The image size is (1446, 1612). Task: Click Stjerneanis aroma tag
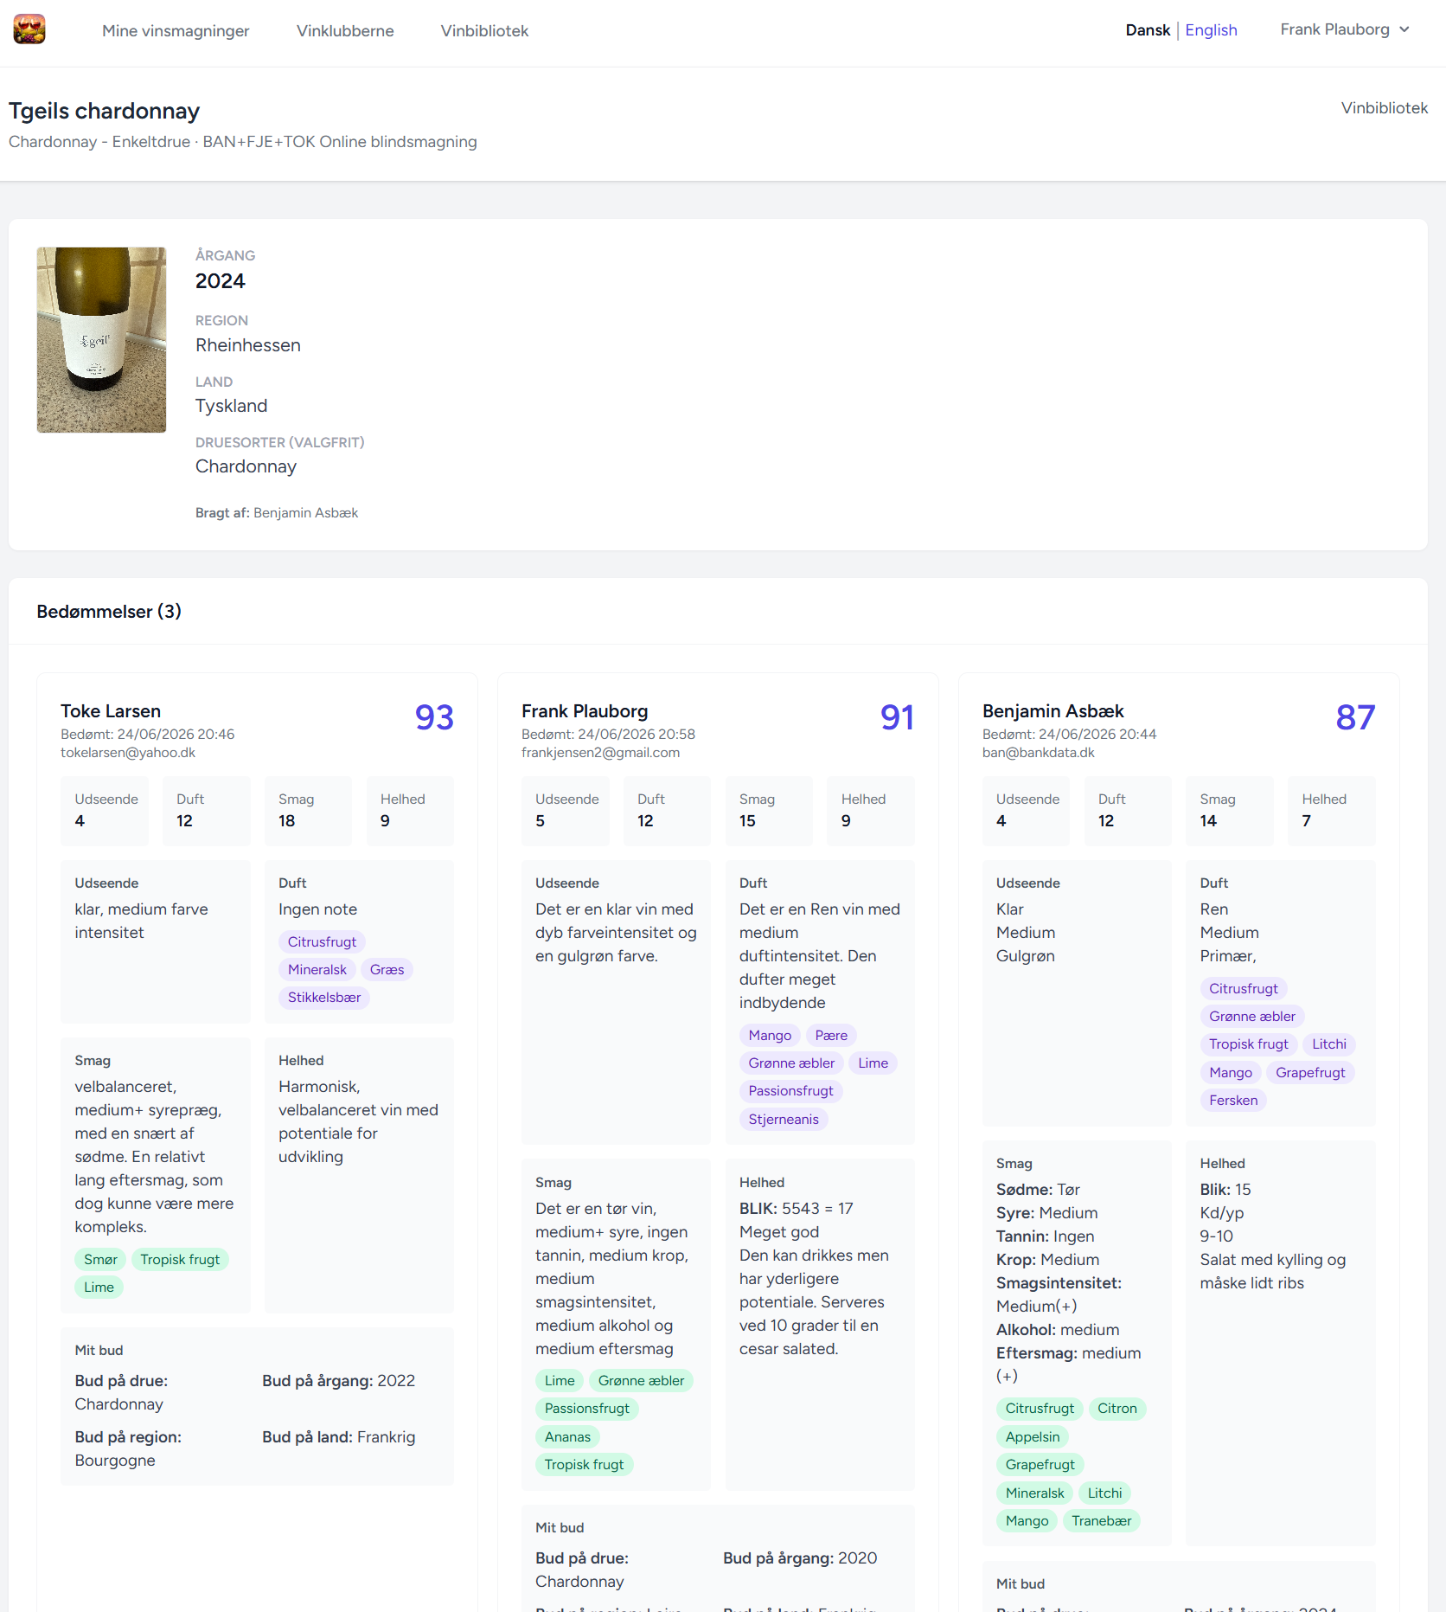coord(784,1120)
